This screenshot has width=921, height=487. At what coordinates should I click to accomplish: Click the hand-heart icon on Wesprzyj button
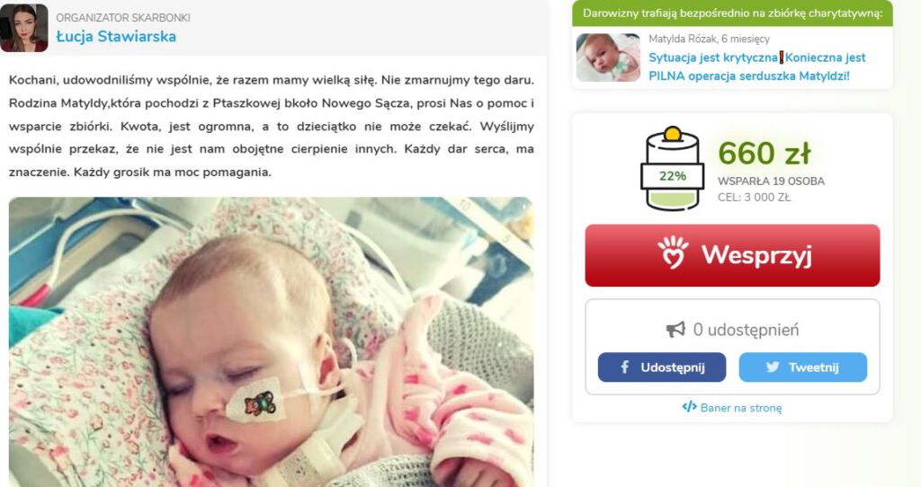point(673,252)
